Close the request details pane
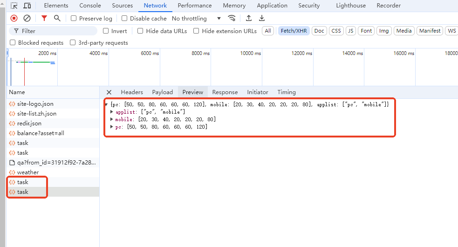 (109, 92)
